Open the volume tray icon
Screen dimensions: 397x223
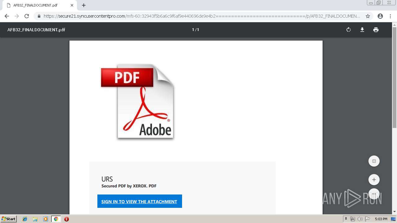(x=360, y=219)
